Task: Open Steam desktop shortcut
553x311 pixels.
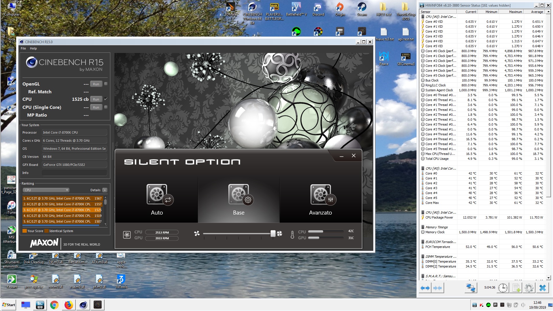Action: 362,9
